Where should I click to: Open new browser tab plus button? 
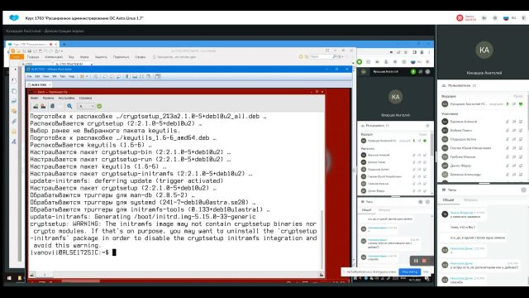click(64, 44)
